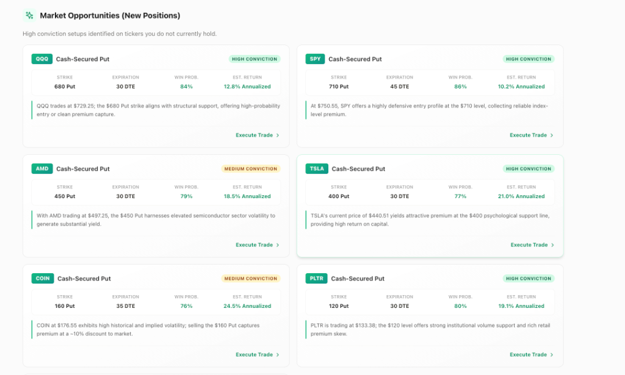Click the chevron arrow on QQQ Execute Trade
Viewport: 625px width, 375px height.
coord(278,135)
